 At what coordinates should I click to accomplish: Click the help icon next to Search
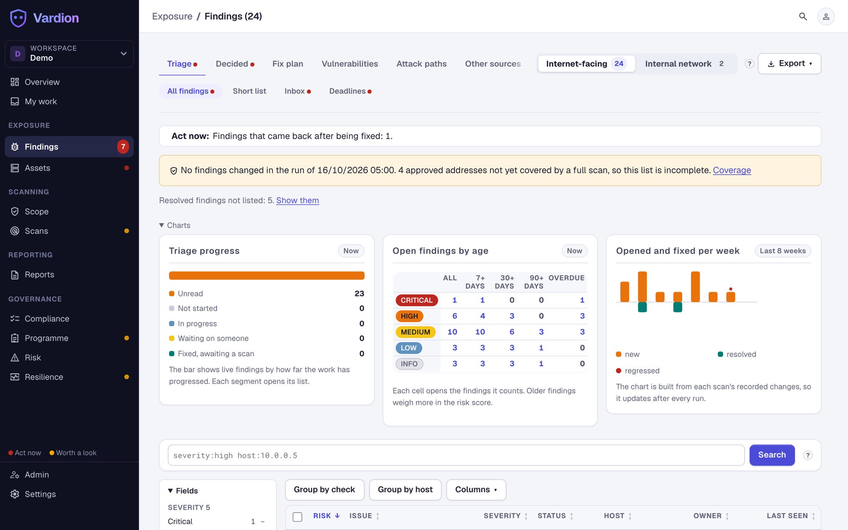pos(808,455)
